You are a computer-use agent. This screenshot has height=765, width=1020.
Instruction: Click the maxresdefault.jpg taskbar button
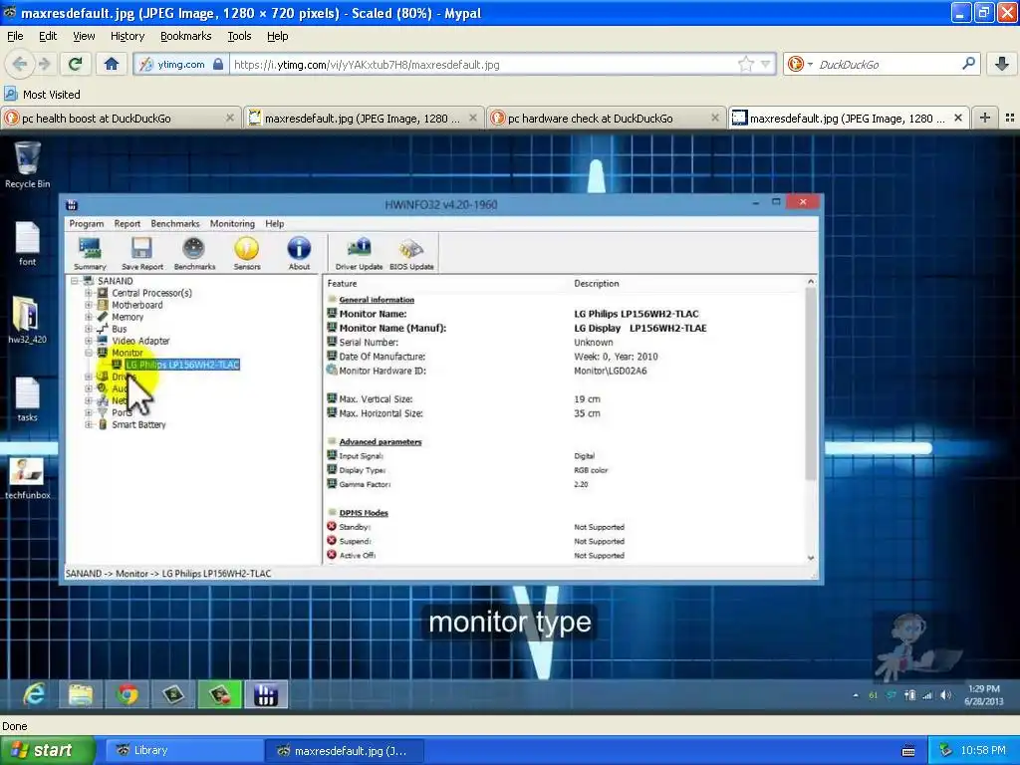coord(345,751)
